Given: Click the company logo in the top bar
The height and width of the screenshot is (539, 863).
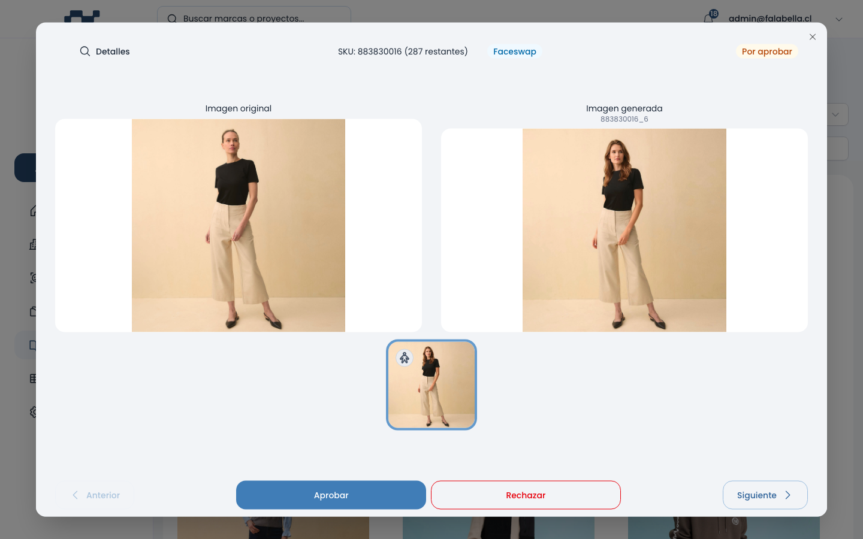Looking at the screenshot, I should 82,16.
